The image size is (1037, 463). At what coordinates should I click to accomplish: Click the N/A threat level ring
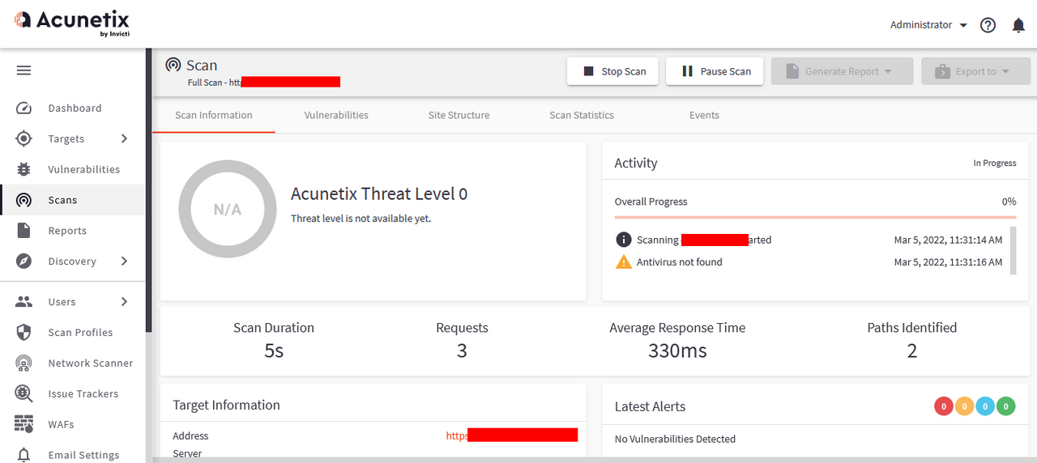tap(228, 210)
